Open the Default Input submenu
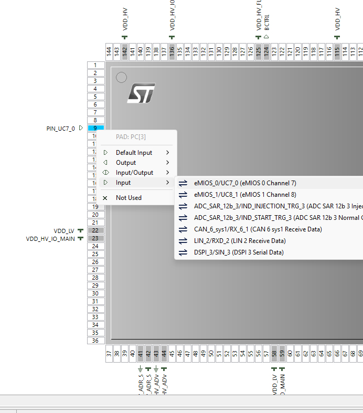 click(136, 153)
